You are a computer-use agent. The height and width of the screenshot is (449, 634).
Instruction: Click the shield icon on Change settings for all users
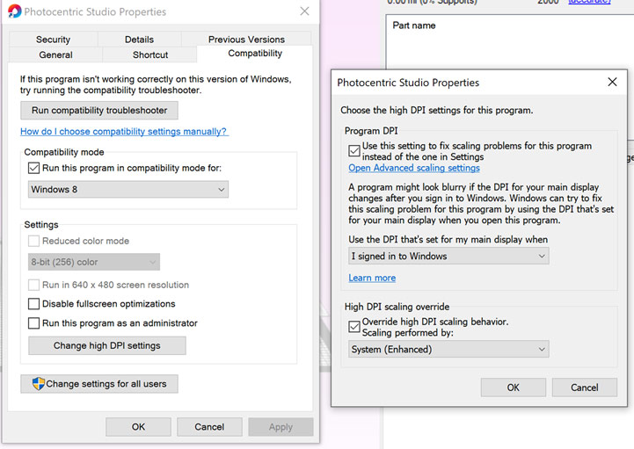(39, 383)
